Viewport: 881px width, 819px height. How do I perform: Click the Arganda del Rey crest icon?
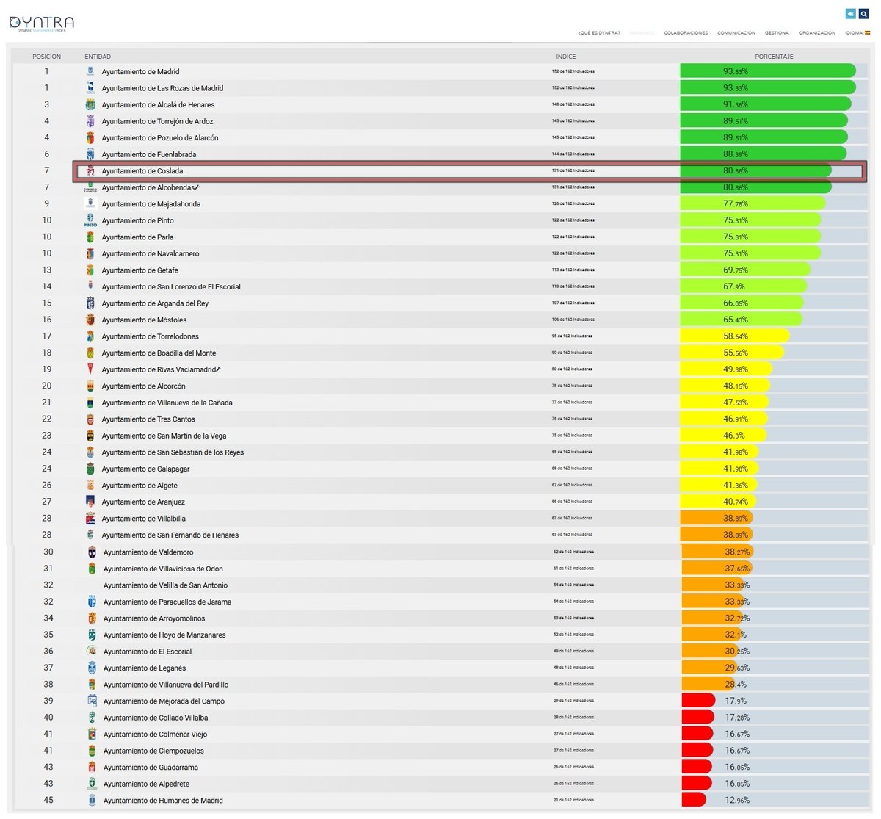tap(90, 303)
